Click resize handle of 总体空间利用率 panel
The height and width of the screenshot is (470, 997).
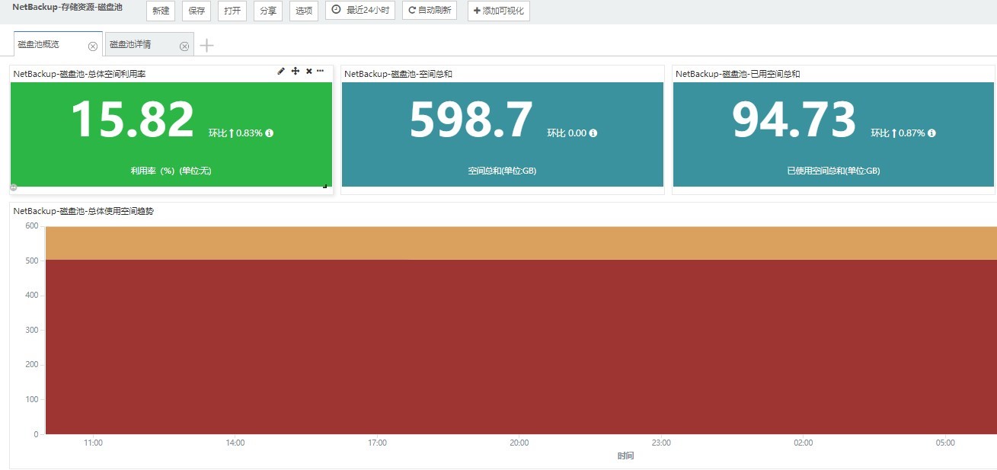[324, 185]
